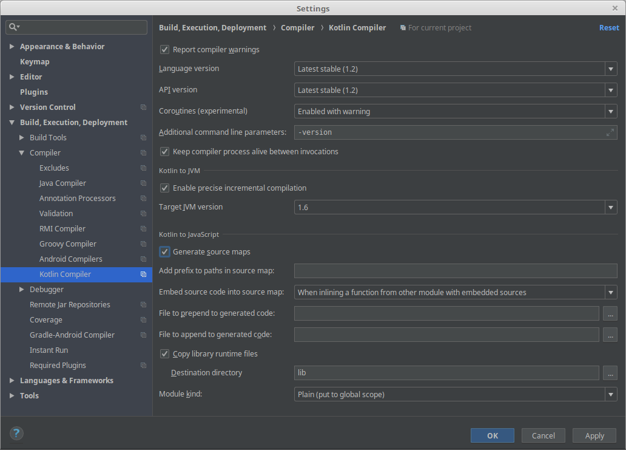Click the Reset link

[x=609, y=27]
